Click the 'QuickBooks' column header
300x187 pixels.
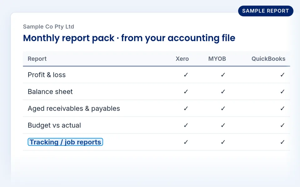(268, 59)
